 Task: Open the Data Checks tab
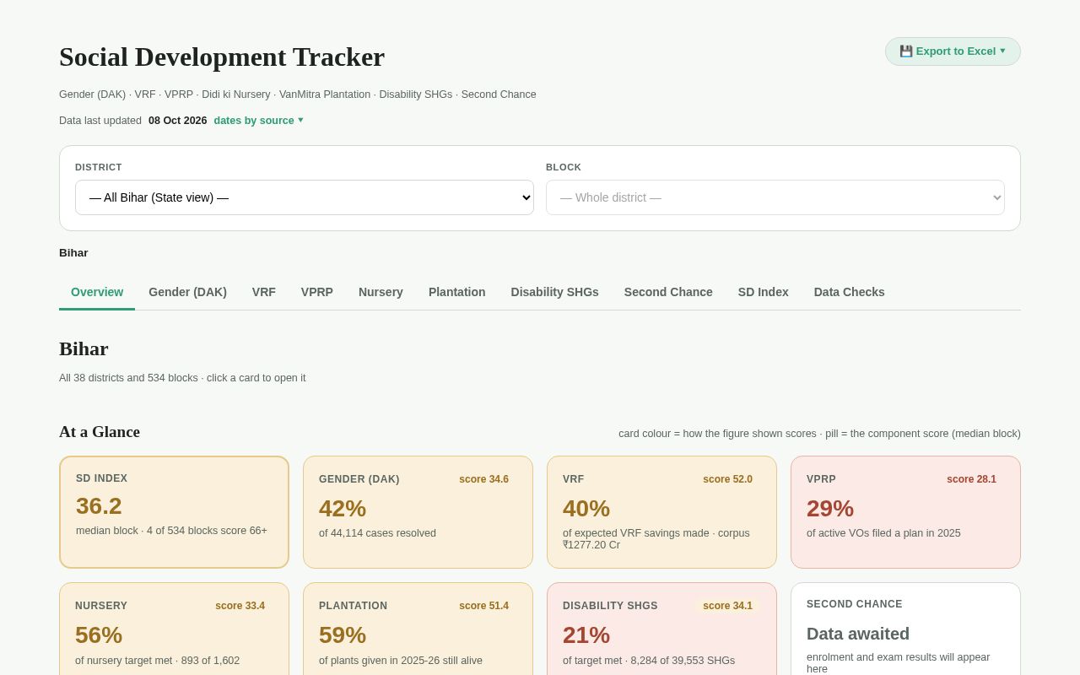850,292
